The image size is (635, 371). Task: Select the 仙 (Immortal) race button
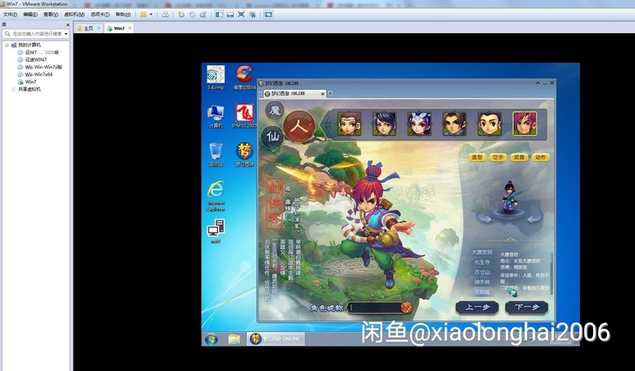point(272,136)
